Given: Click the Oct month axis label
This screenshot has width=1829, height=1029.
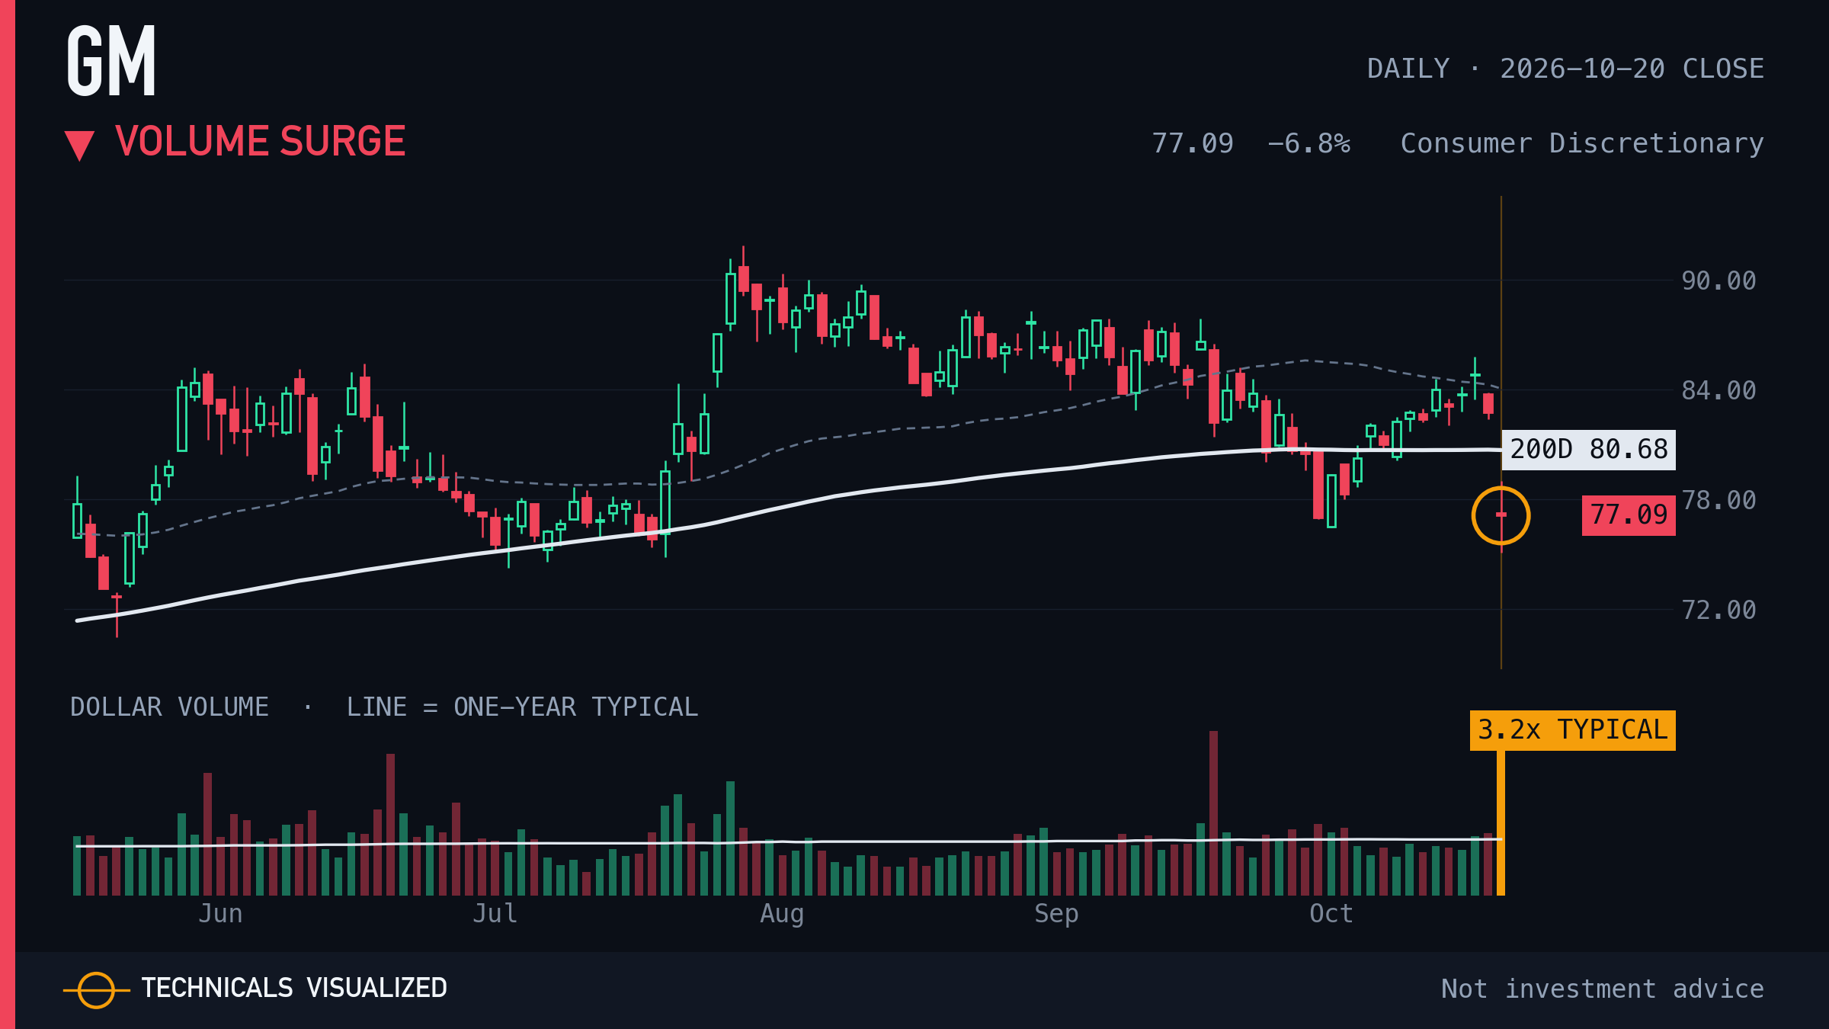Looking at the screenshot, I should click(x=1331, y=914).
